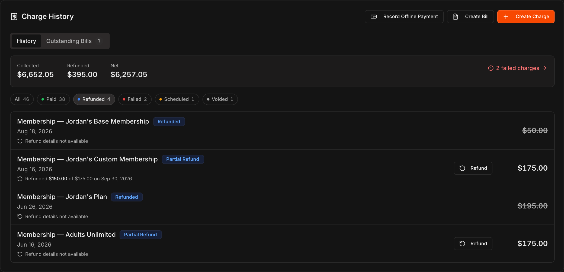Click the Aug 16, 2026 date
Screen dimensions: 564x272
pyautogui.click(x=35, y=169)
